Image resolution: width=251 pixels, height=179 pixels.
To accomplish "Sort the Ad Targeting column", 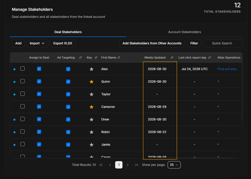I will click(x=81, y=57).
